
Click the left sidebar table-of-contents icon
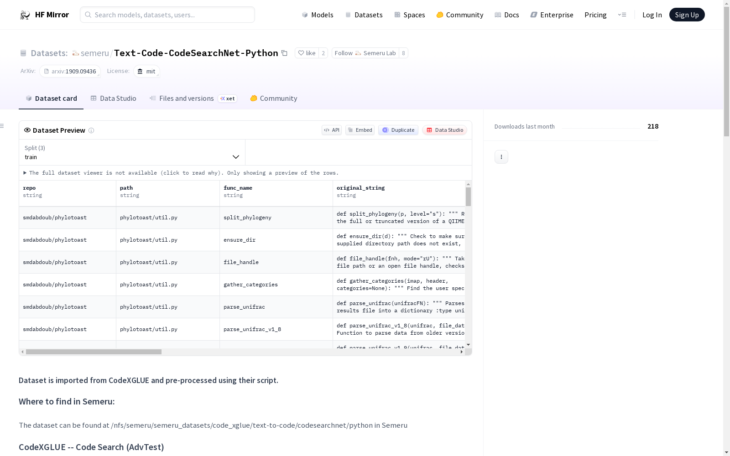(x=2, y=126)
